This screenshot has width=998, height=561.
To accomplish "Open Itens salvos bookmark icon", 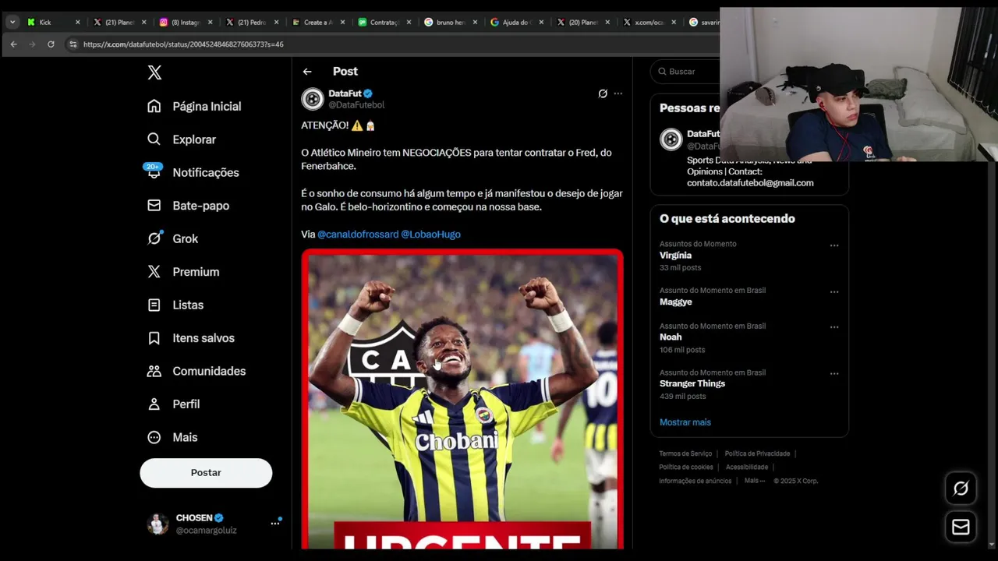I will point(154,338).
